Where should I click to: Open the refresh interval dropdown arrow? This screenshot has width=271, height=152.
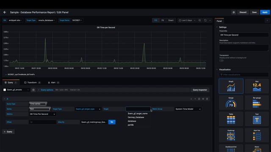(210, 20)
